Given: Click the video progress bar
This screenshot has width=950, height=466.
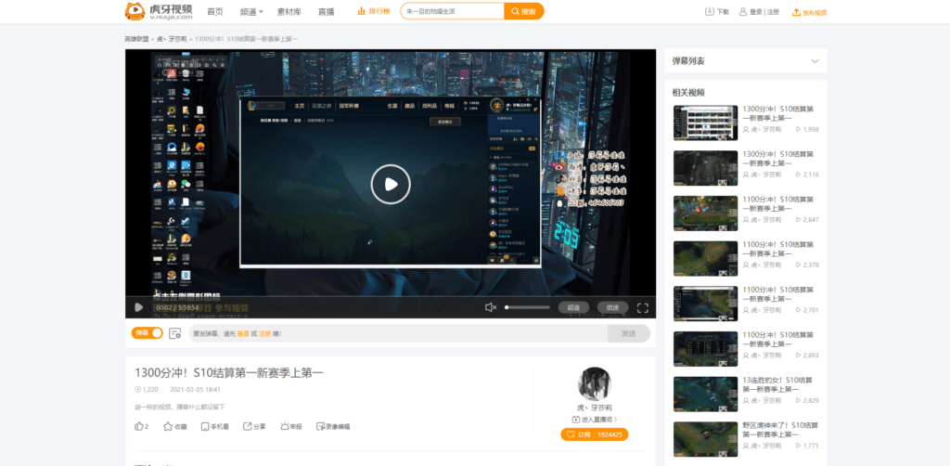Looking at the screenshot, I should 391,296.
